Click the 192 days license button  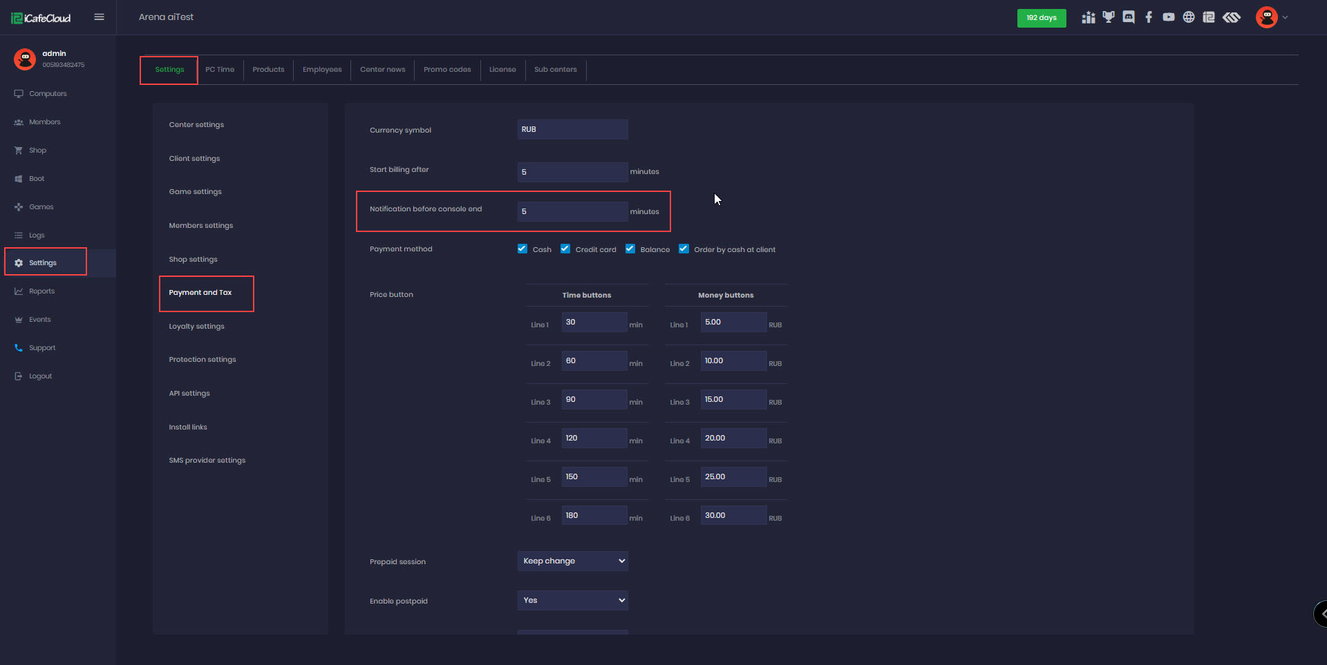[x=1041, y=18]
